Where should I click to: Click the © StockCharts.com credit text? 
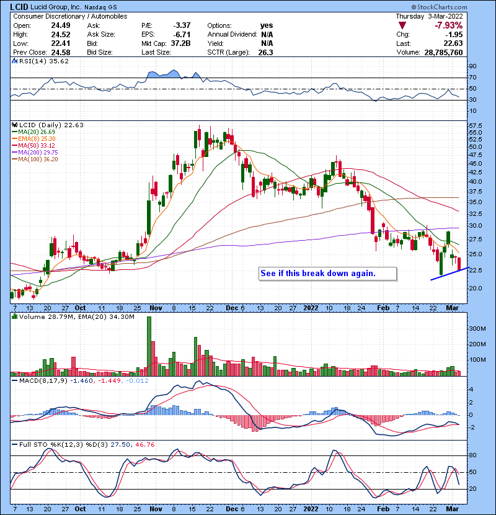(439, 7)
